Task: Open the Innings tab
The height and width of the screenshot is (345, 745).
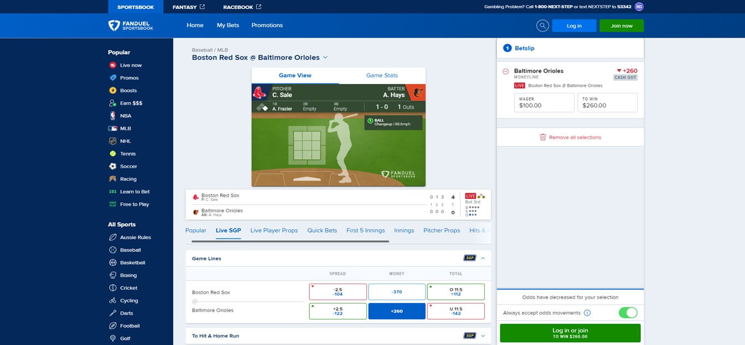Action: pyautogui.click(x=404, y=231)
